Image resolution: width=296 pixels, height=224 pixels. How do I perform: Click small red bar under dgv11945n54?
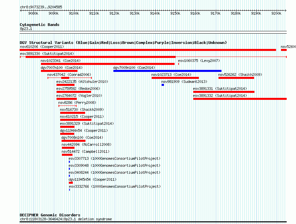pyautogui.click(x=71, y=183)
